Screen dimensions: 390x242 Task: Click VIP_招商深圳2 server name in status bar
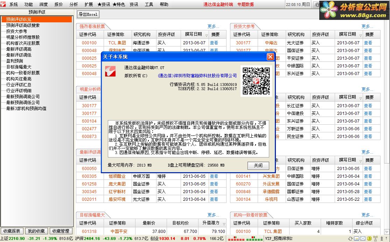[x=279, y=239]
